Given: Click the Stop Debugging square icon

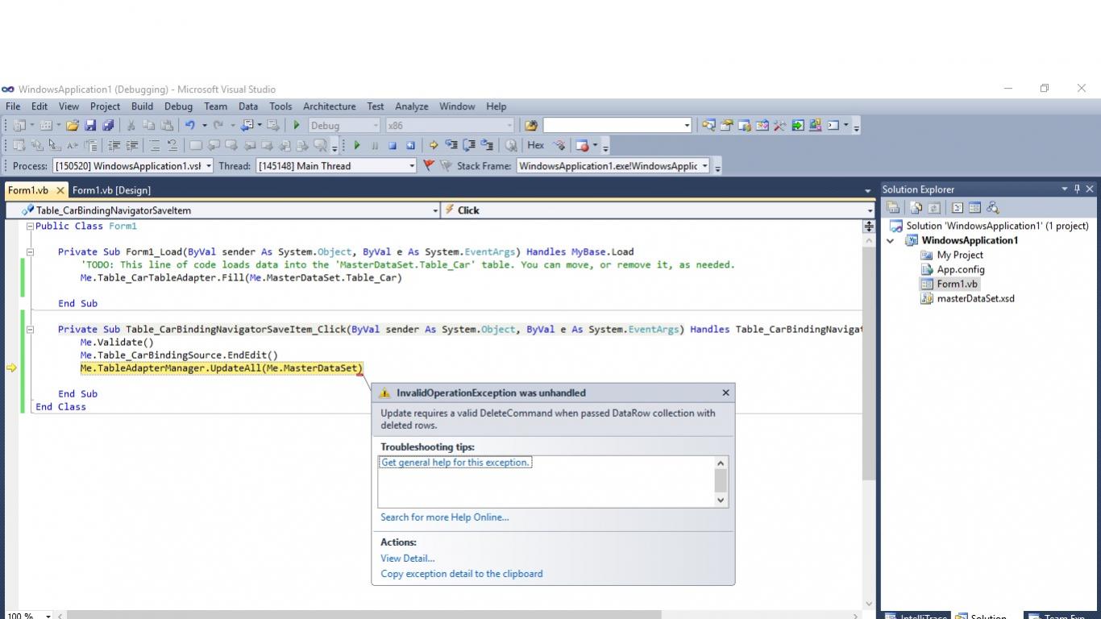Looking at the screenshot, I should (x=393, y=145).
